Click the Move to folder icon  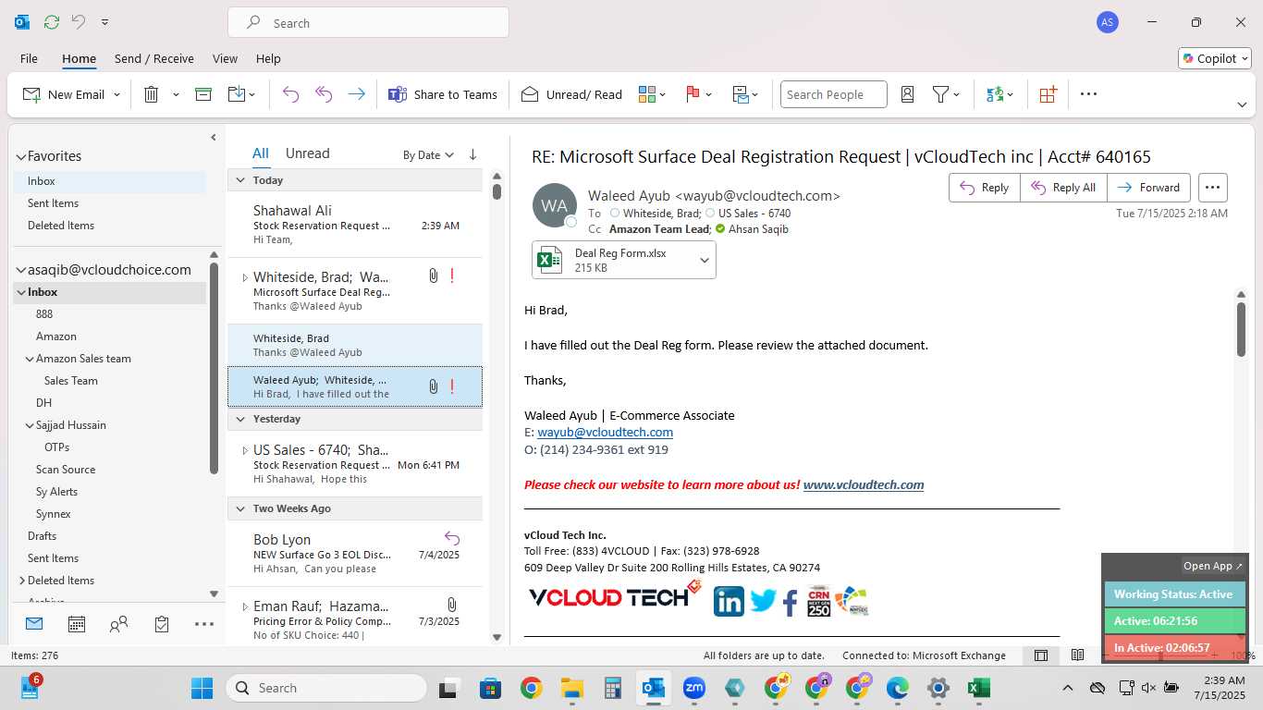pyautogui.click(x=236, y=94)
